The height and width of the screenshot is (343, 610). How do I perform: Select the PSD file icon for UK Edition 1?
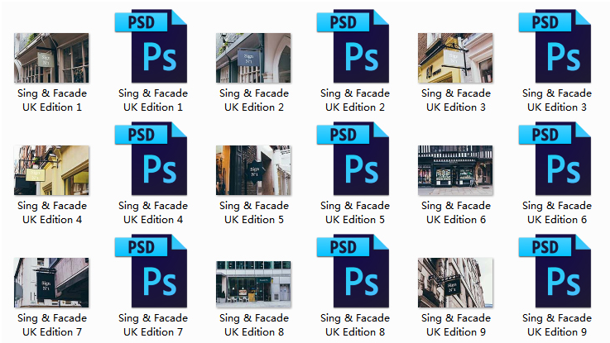point(152,46)
